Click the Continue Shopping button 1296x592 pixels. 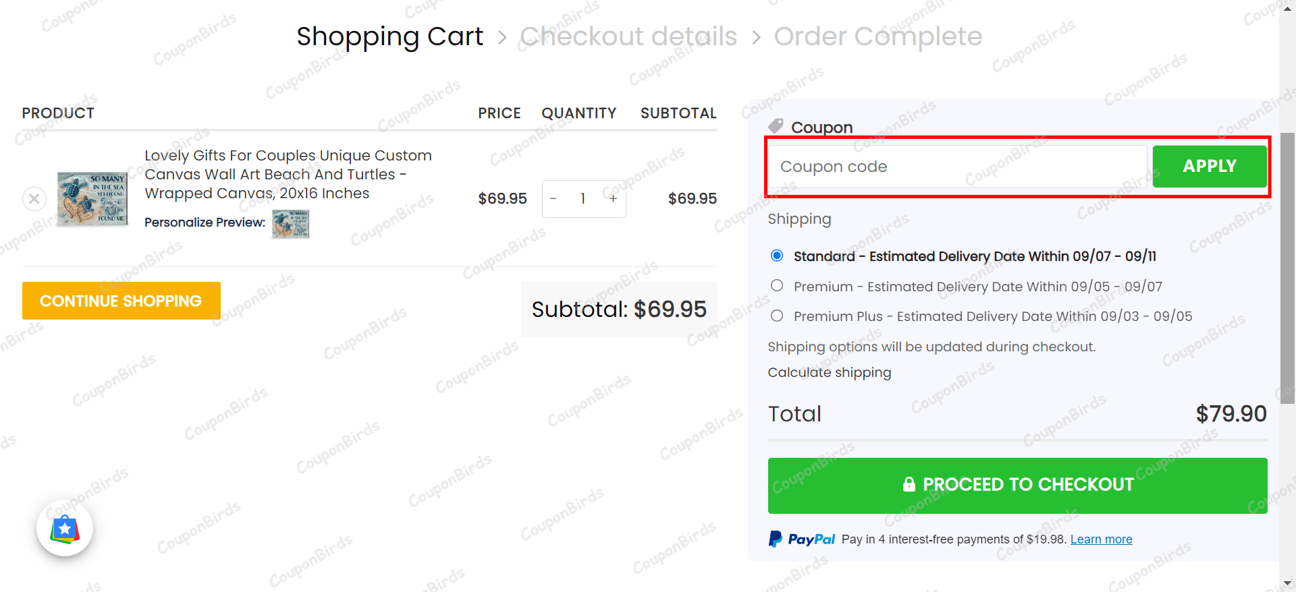(x=121, y=300)
